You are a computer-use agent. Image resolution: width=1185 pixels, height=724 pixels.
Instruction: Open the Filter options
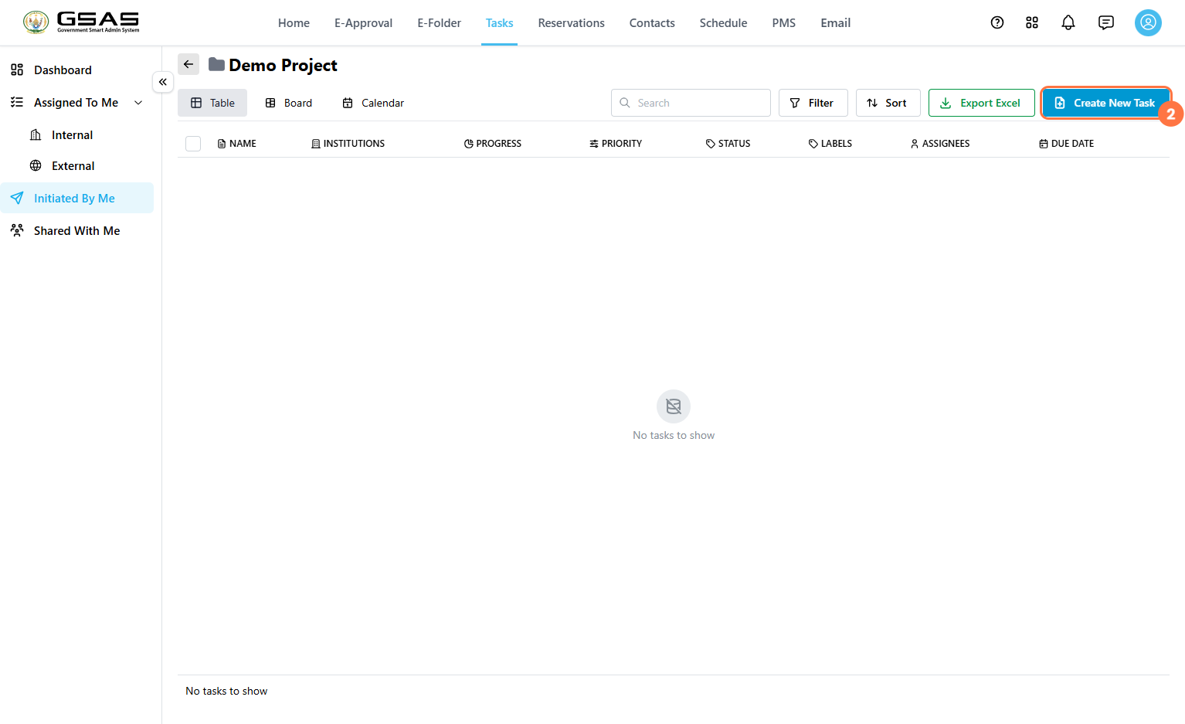click(x=813, y=103)
